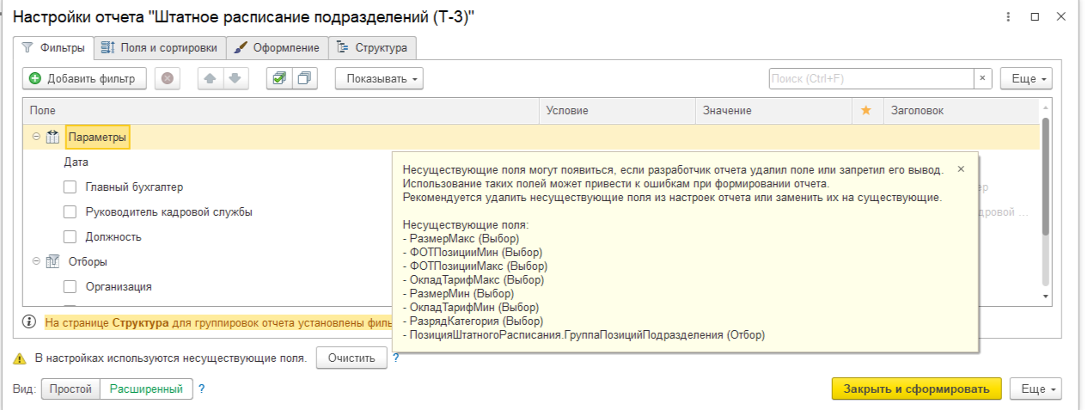This screenshot has height=410, width=1088.
Task: Toggle the Главный бухгалтер checkbox
Action: [x=70, y=187]
